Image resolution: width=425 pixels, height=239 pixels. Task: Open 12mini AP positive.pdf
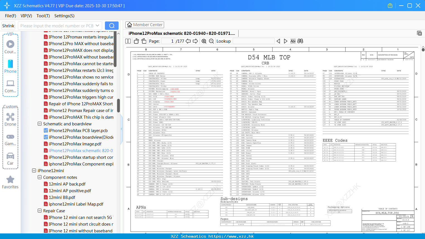pyautogui.click(x=67, y=191)
